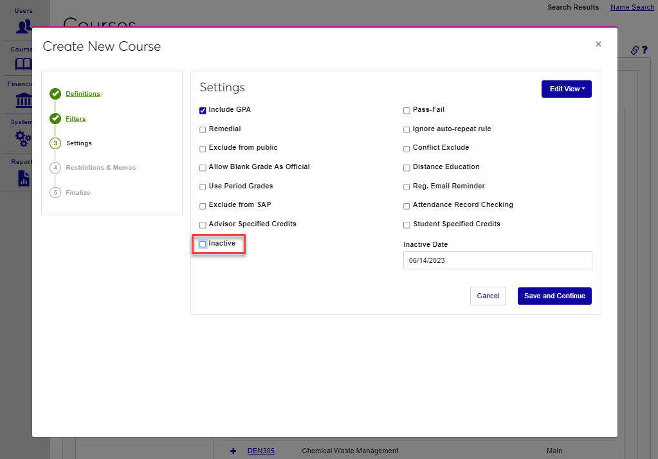This screenshot has width=658, height=459.
Task: Go to the Definitions step
Action: click(83, 94)
